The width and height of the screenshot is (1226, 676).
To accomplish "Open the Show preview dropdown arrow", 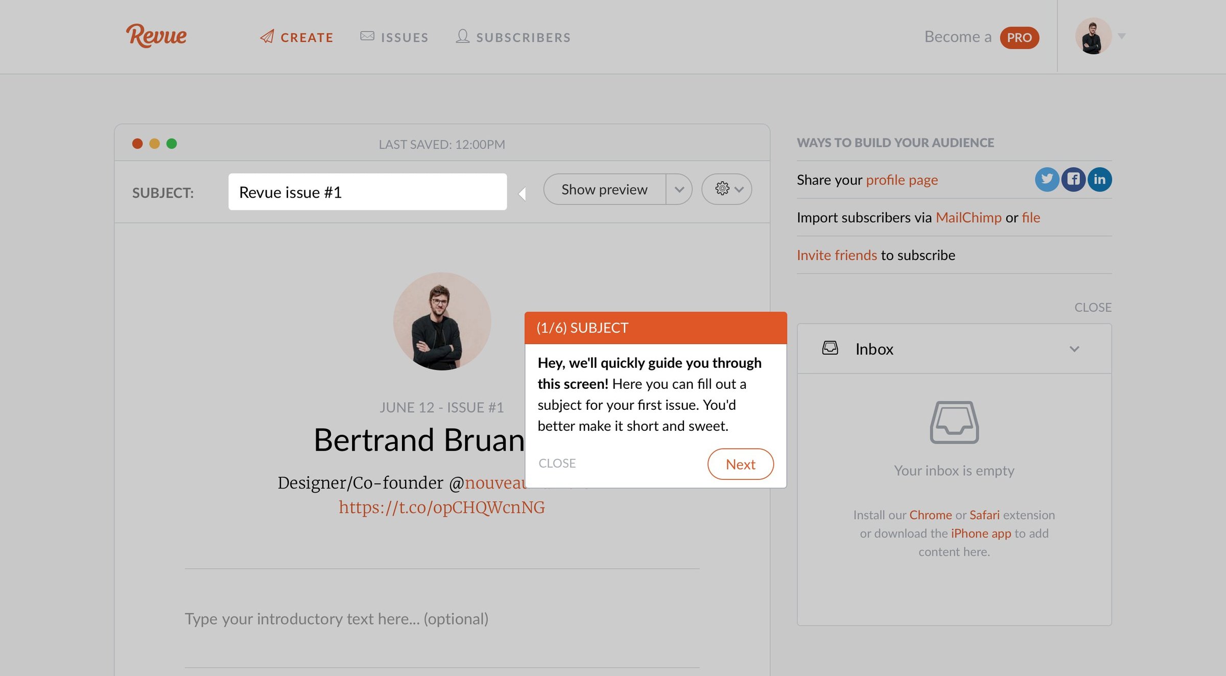I will [679, 190].
